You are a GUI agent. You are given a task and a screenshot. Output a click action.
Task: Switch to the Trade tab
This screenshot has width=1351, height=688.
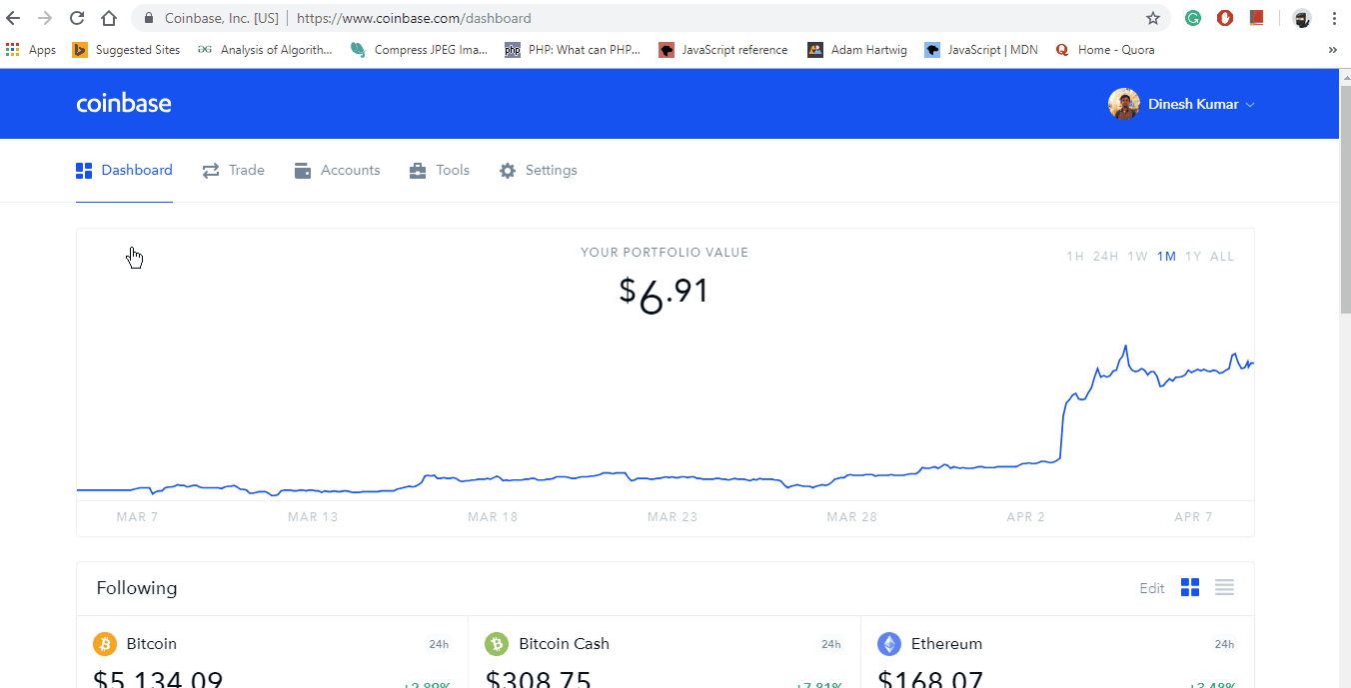point(245,170)
